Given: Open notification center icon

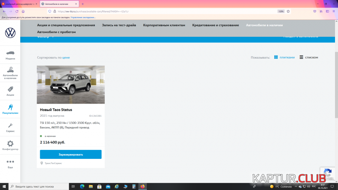Looking at the screenshot, I should pos(332,187).
